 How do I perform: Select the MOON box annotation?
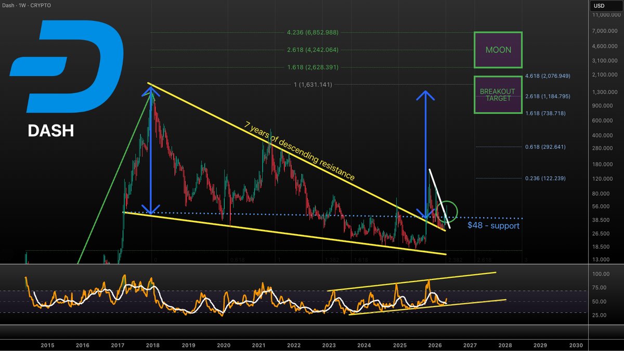498,50
